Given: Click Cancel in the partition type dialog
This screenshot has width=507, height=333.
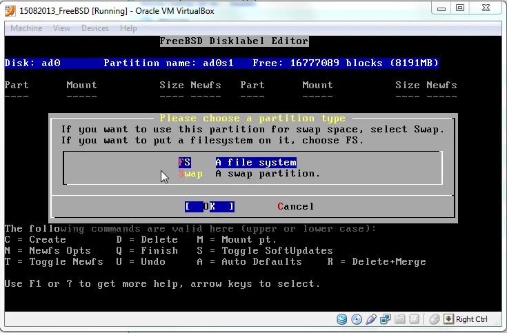Looking at the screenshot, I should tap(295, 206).
